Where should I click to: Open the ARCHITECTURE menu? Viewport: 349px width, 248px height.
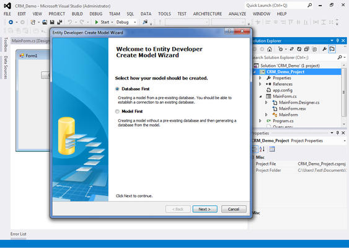pyautogui.click(x=208, y=14)
